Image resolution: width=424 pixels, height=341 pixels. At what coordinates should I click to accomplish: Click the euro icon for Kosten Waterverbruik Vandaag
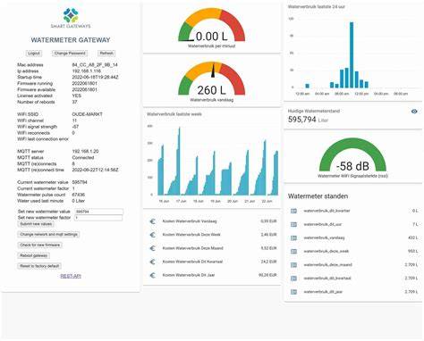[153, 221]
